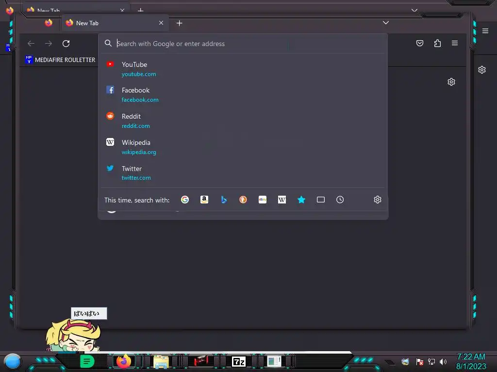497x372 pixels.
Task: Select the Reddit suggestion
Action: click(x=243, y=121)
